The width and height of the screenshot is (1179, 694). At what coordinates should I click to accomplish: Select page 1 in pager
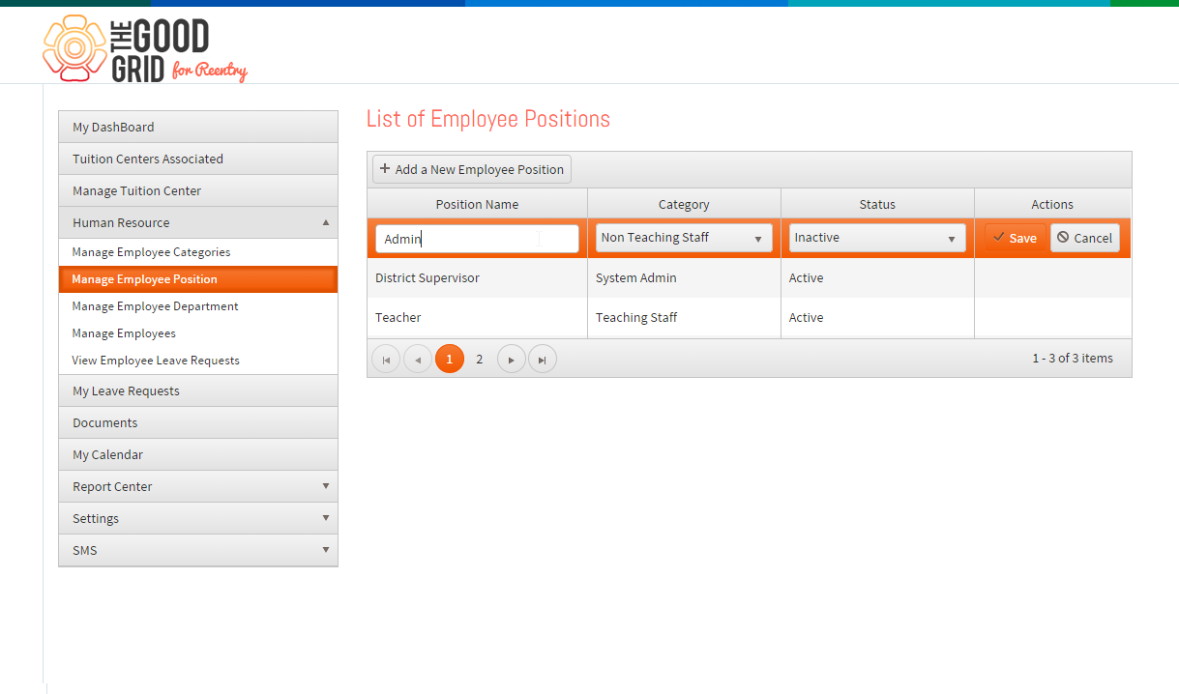tap(450, 359)
